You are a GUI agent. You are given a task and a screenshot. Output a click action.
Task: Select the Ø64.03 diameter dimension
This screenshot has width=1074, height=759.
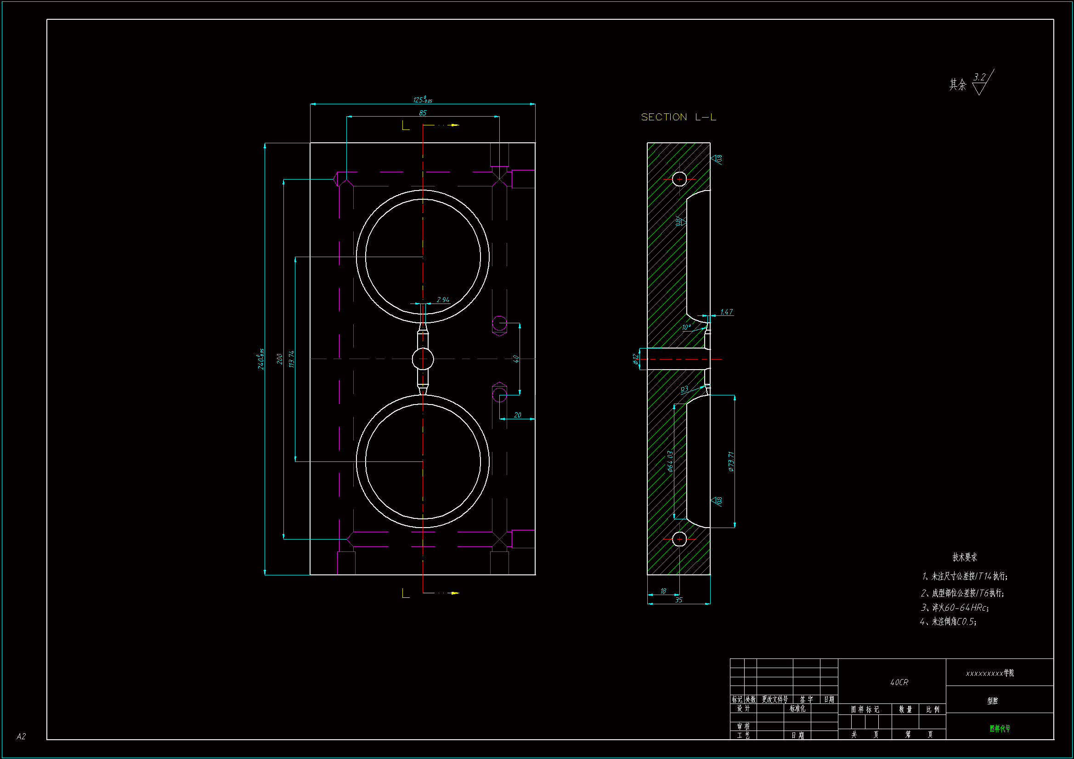[670, 461]
